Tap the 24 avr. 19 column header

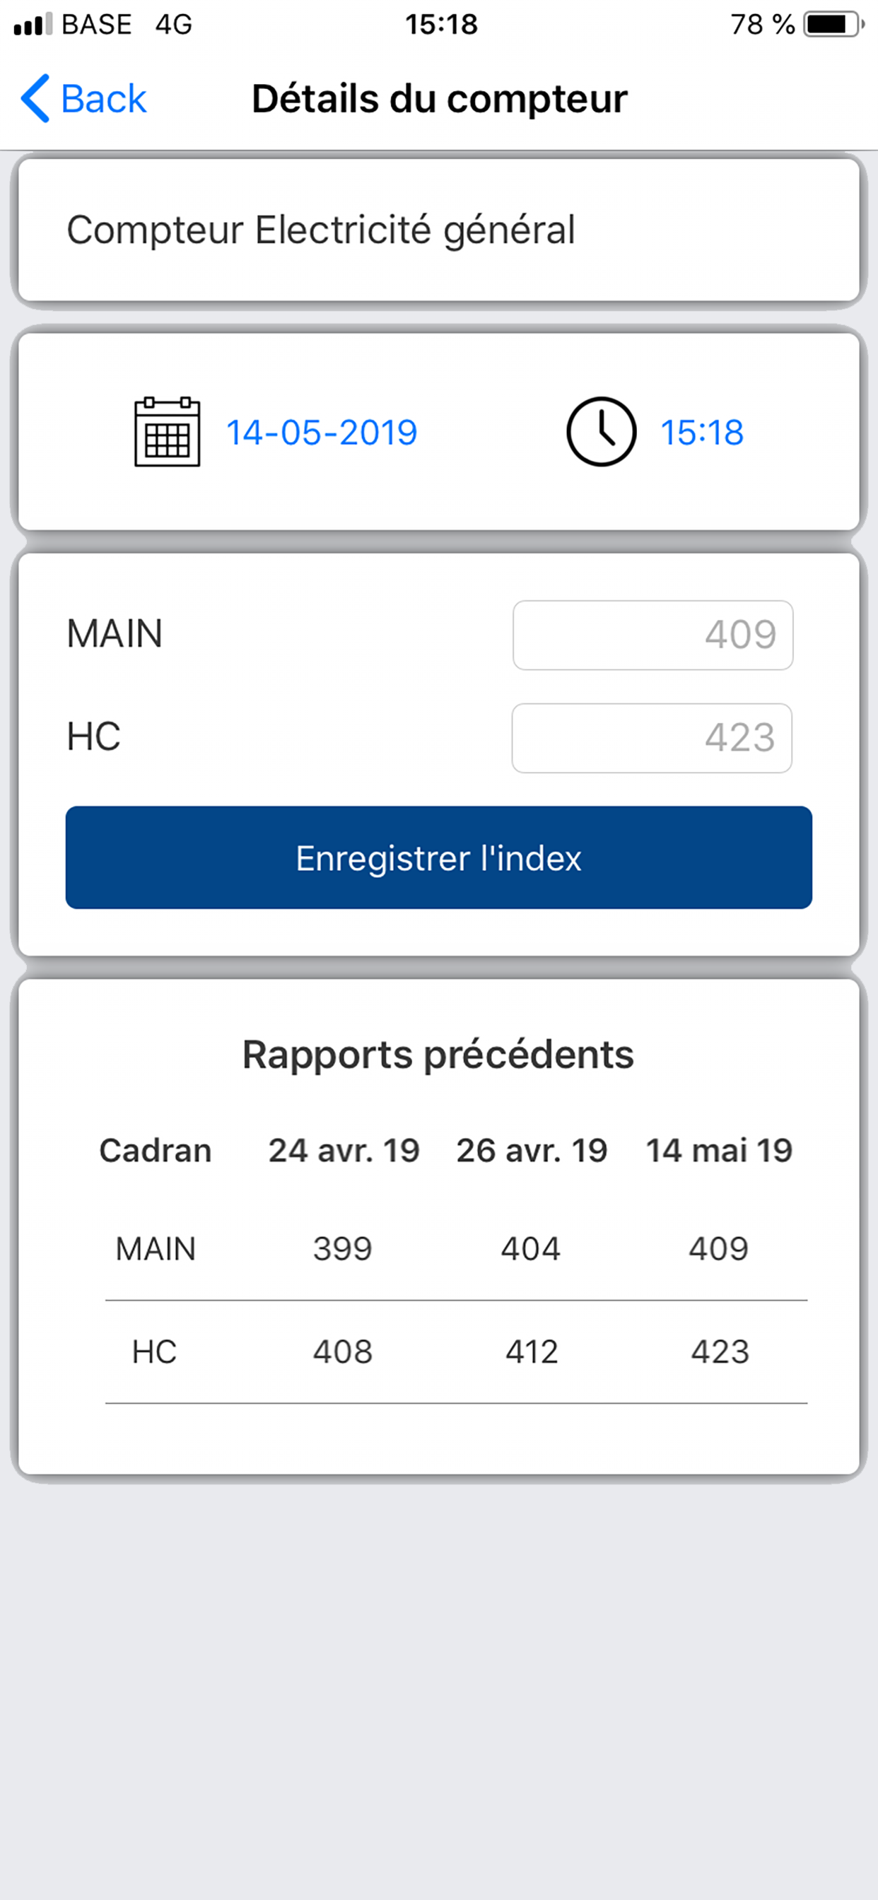pyautogui.click(x=344, y=1151)
